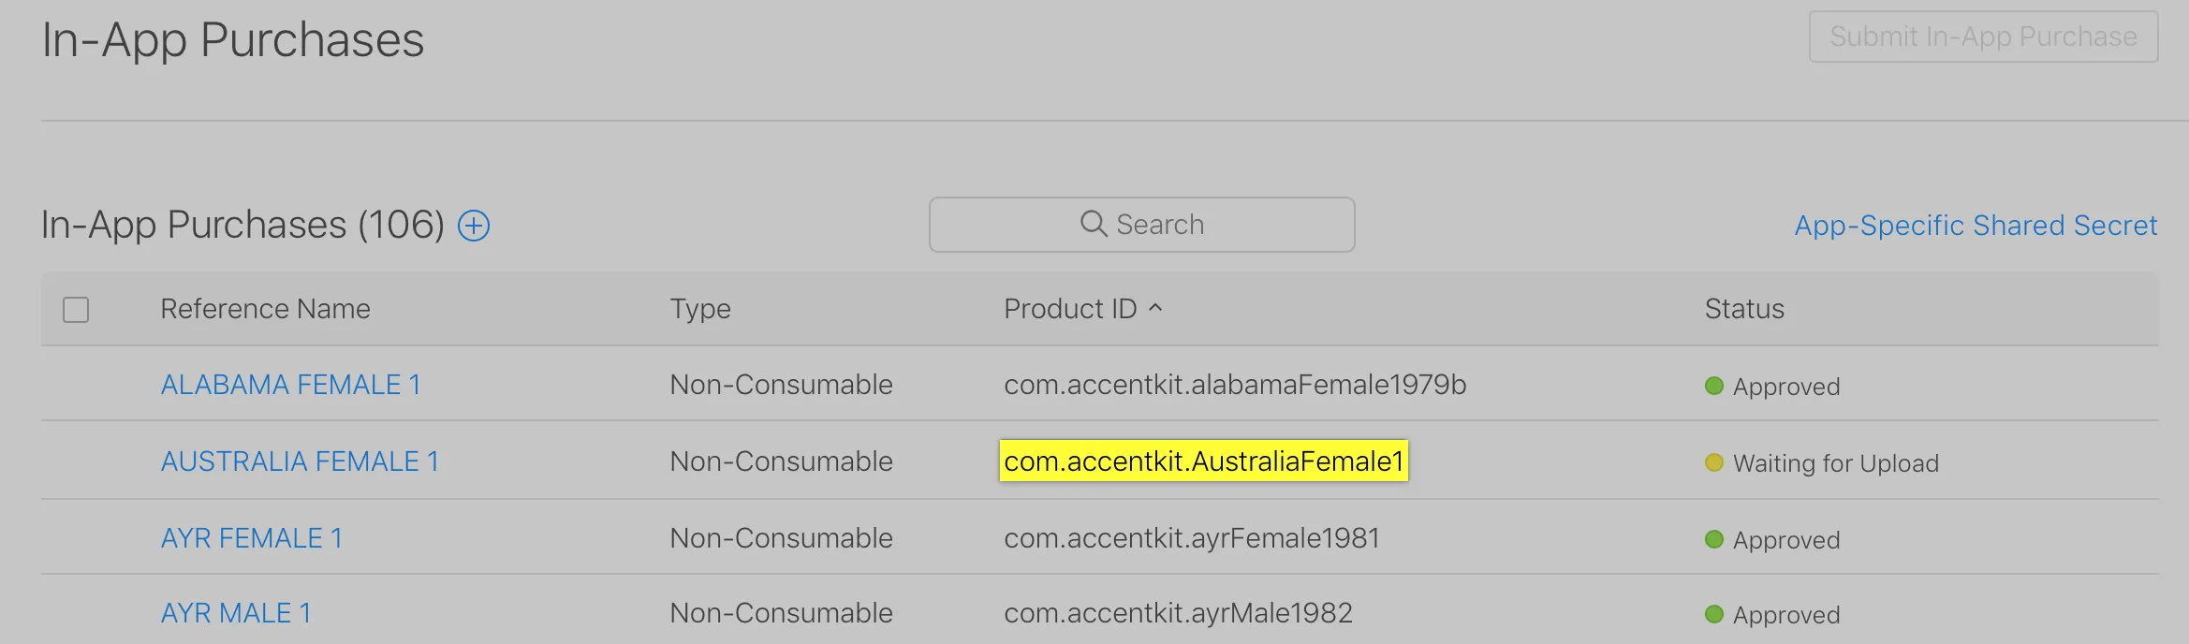The image size is (2189, 644).
Task: Click the Product ID column header
Action: point(1069,309)
